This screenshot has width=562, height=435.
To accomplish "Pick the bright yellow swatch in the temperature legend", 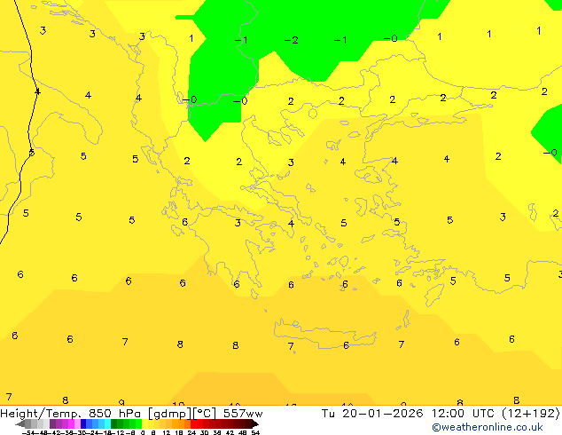I will coord(144,423).
